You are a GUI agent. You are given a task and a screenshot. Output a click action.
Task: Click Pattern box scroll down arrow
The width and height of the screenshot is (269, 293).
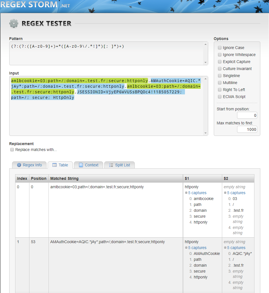pyautogui.click(x=205, y=62)
